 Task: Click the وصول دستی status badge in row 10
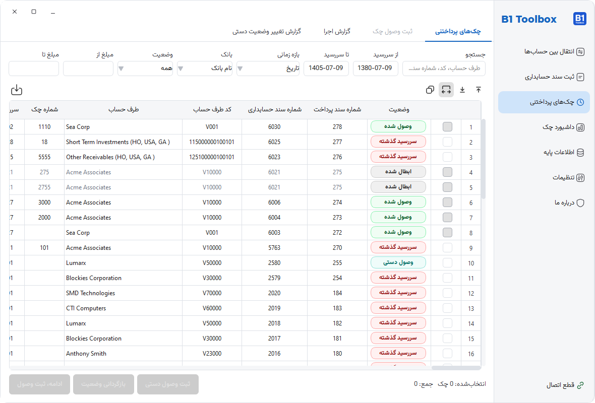(x=398, y=263)
